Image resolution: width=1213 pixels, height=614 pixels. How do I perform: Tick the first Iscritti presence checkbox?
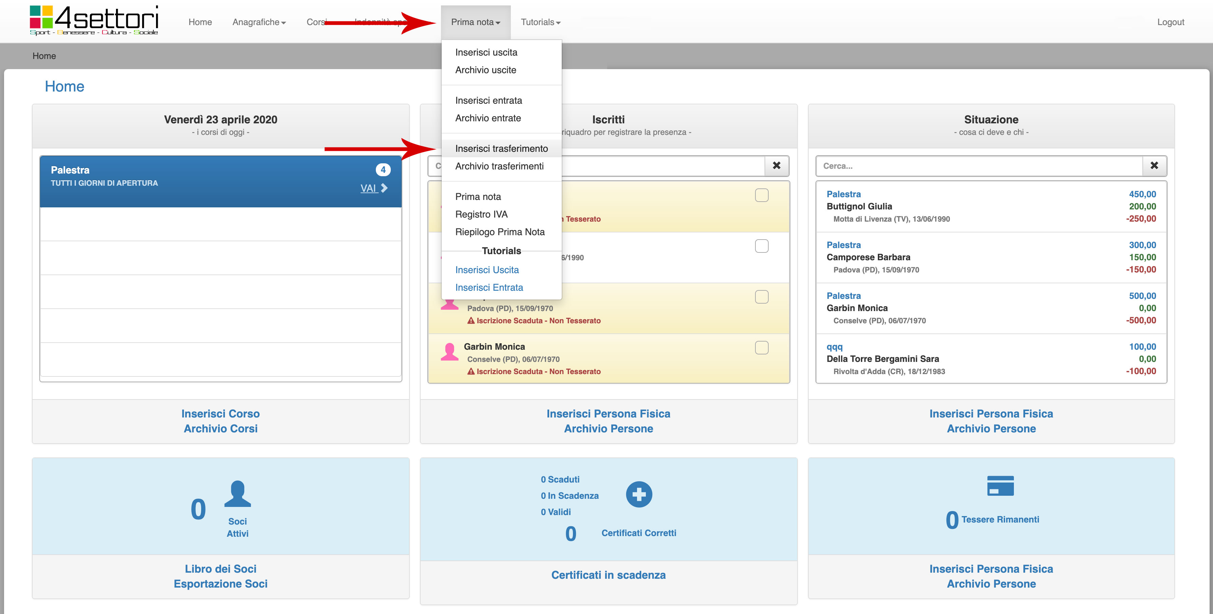(762, 195)
